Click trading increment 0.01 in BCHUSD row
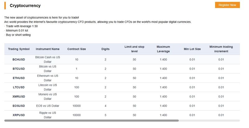This screenshot has width=249, height=128. [221, 60]
